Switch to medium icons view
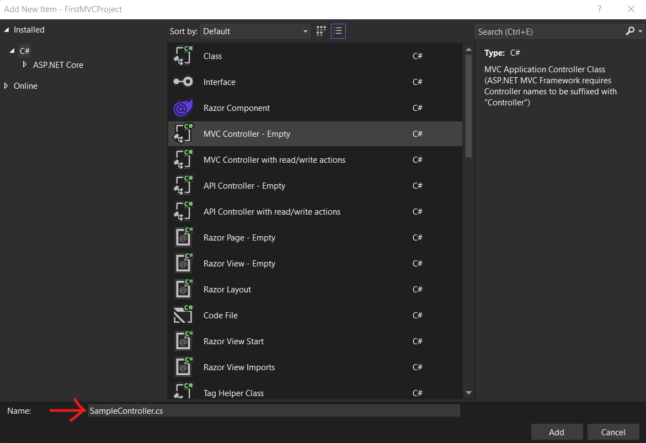646x443 pixels. click(321, 31)
